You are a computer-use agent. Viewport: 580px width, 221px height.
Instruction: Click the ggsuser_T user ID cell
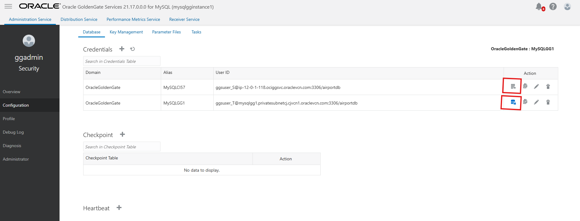click(x=358, y=103)
